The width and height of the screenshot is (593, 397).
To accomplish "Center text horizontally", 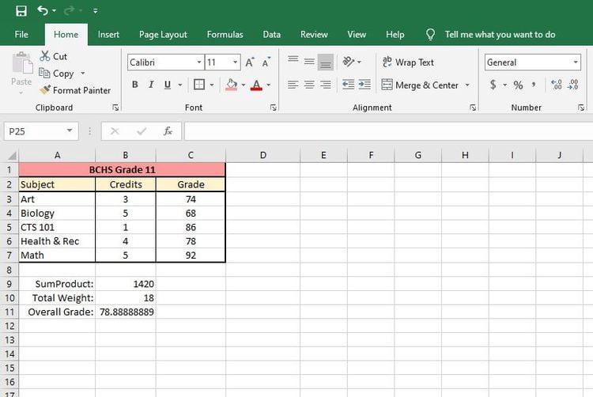I will pyautogui.click(x=309, y=85).
